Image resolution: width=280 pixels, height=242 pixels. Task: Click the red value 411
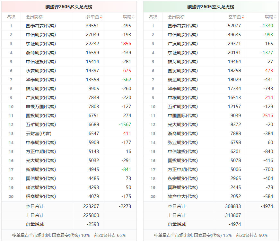pyautogui.click(x=127, y=134)
